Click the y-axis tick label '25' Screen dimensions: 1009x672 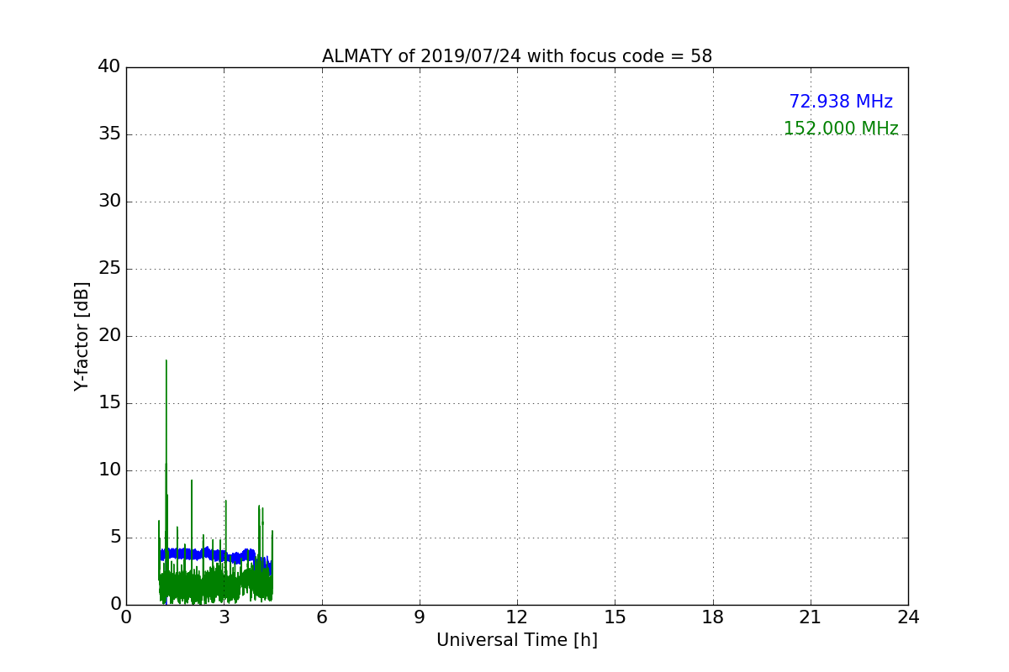109,269
